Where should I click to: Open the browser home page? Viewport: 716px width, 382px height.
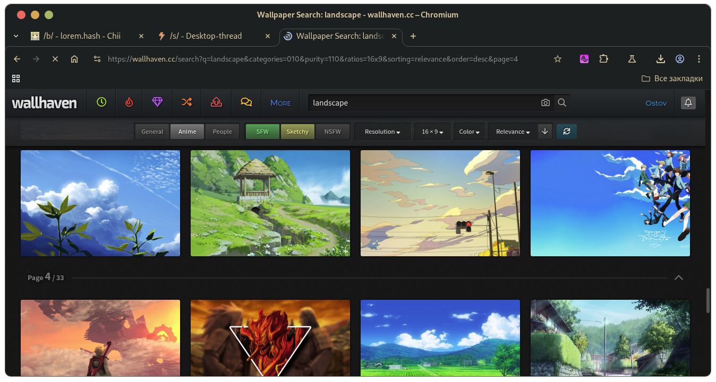[x=74, y=59]
